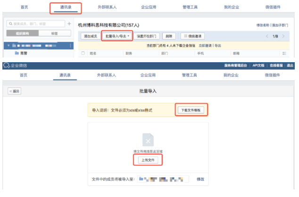
Task: Tick the select-all checkbox beside 姓名
Action: coord(83,53)
